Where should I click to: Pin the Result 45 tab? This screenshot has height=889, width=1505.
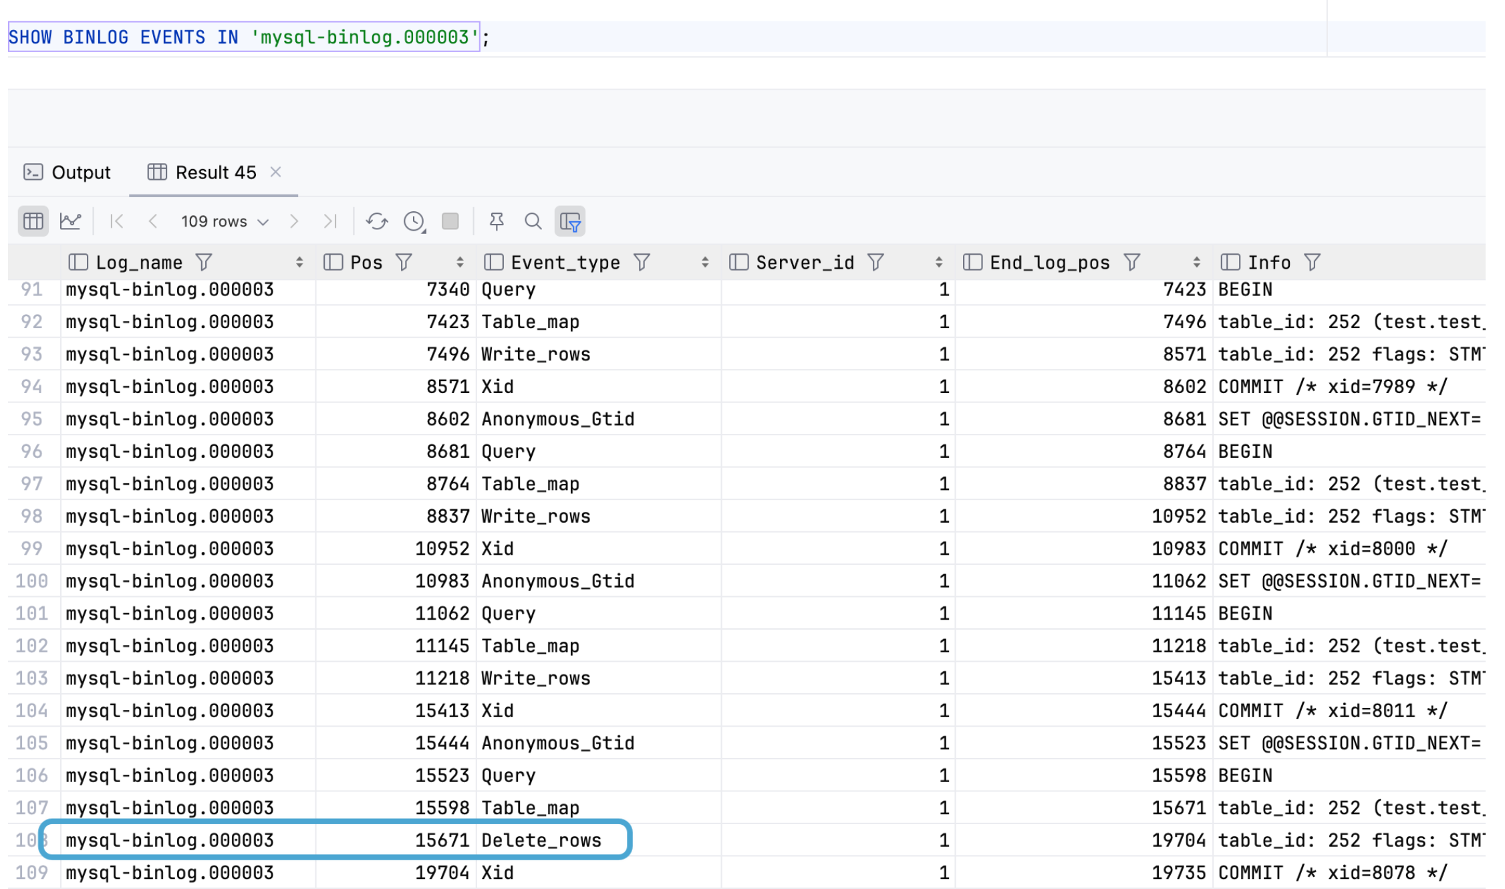(497, 221)
